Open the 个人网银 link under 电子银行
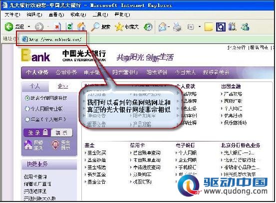Viewport: 276px width, 203px height. pos(188,152)
